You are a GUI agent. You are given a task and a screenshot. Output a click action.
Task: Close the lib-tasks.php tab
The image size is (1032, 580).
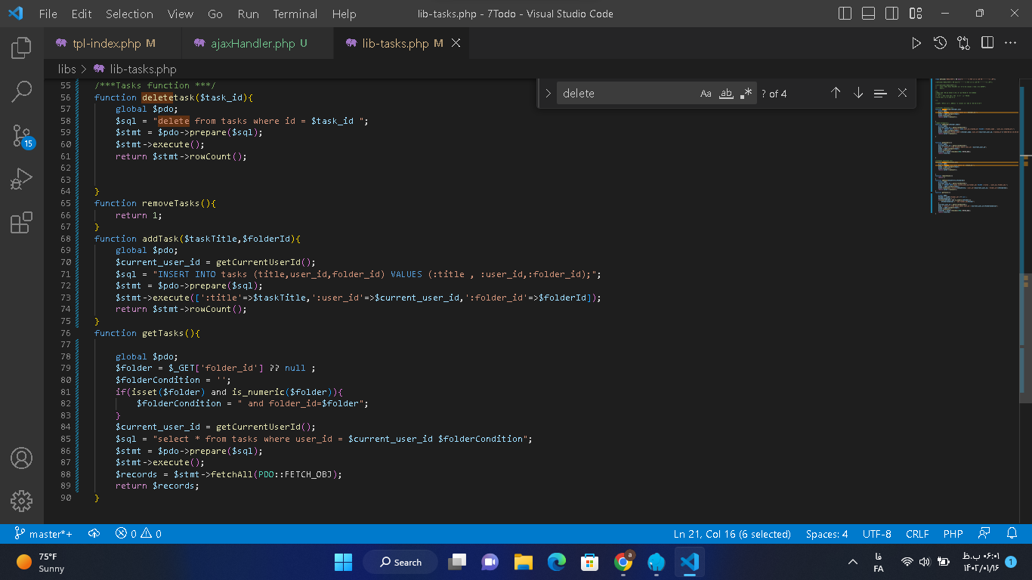pyautogui.click(x=456, y=43)
